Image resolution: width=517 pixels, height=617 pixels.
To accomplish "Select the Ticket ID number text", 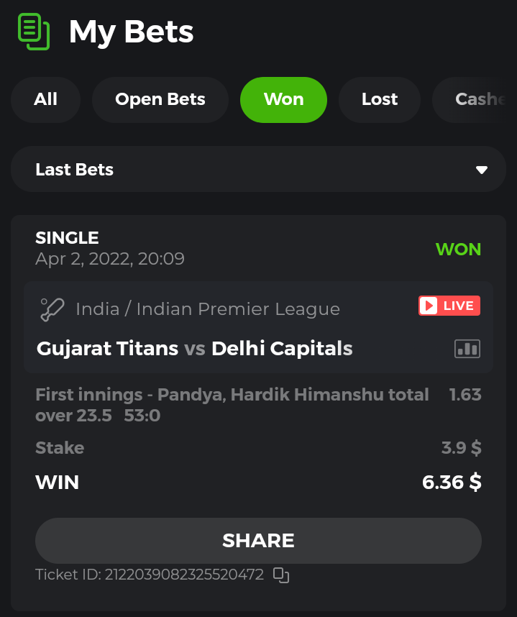I will (x=184, y=575).
